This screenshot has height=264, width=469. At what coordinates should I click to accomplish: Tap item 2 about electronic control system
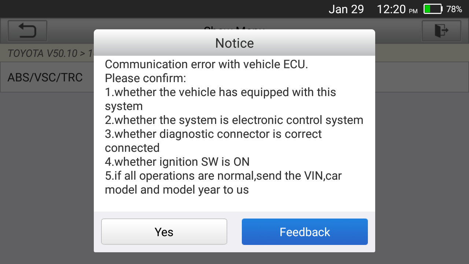pos(234,120)
